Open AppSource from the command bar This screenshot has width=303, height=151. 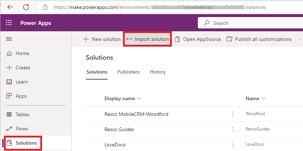click(x=198, y=39)
